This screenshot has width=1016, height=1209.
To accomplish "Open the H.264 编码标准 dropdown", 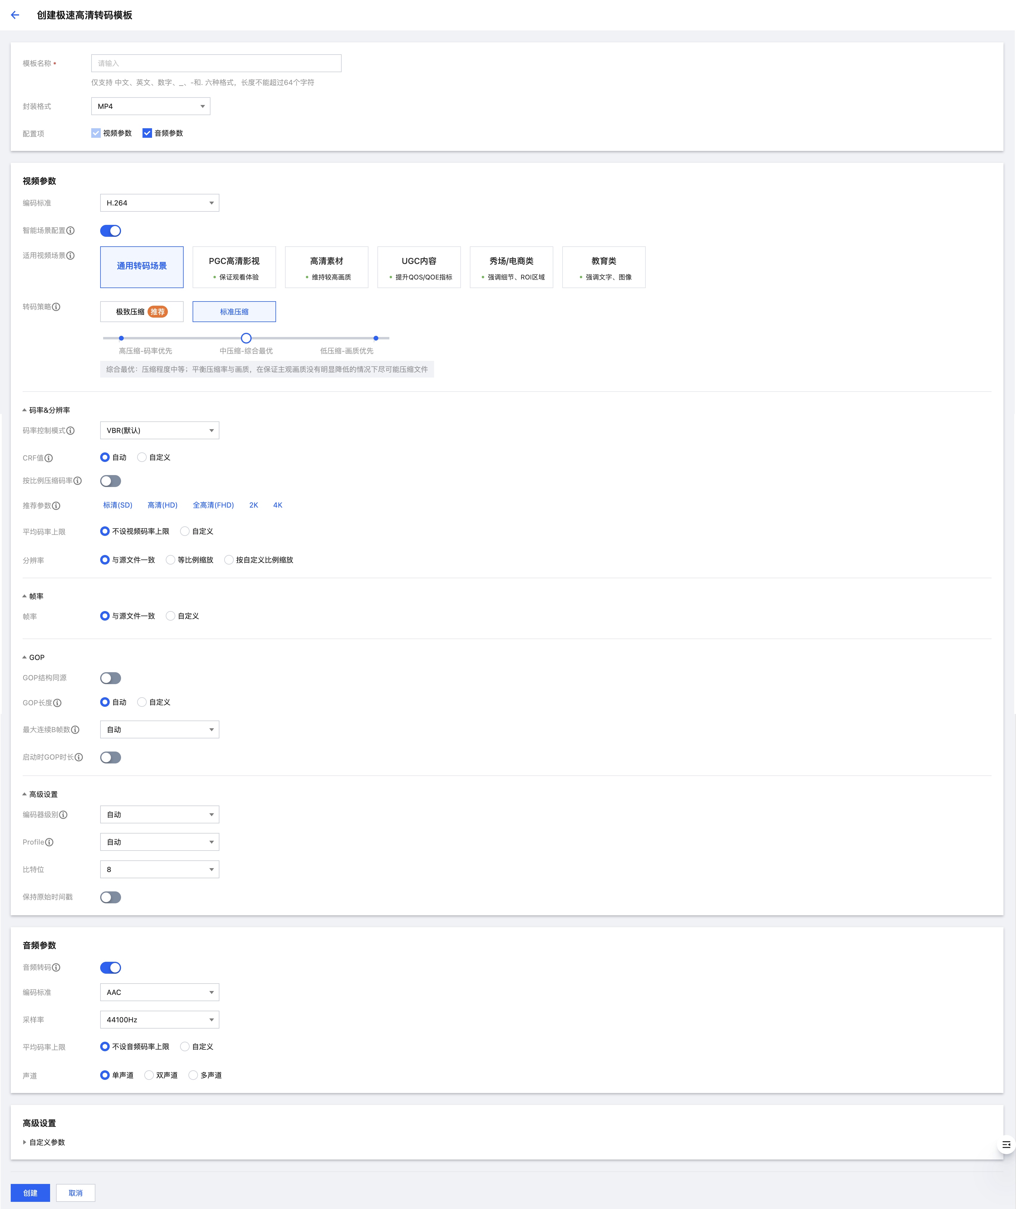I will tap(159, 203).
